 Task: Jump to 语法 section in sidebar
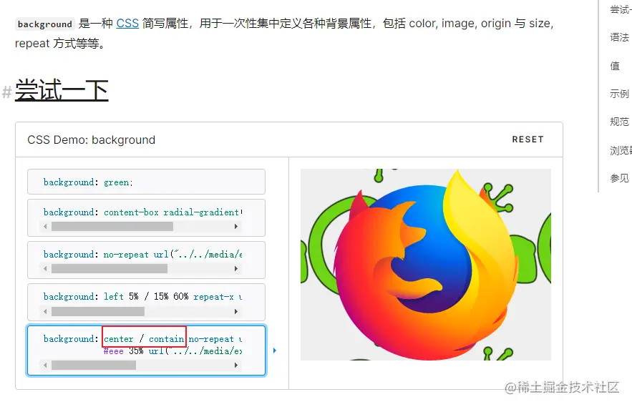(619, 37)
